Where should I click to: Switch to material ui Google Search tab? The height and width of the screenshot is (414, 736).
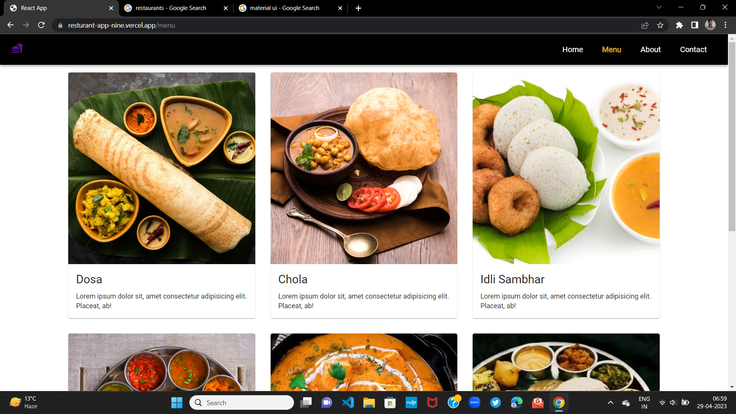[284, 8]
